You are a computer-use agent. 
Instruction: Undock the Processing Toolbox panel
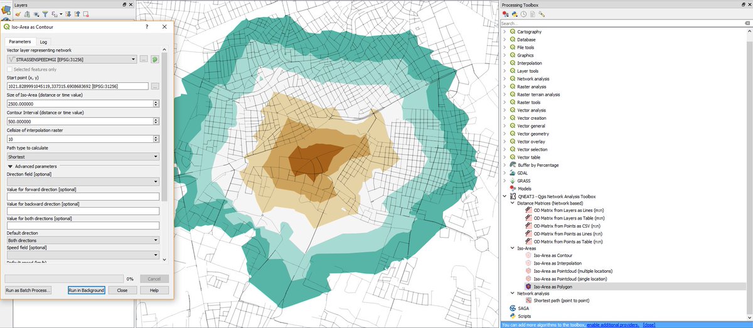pos(743,4)
